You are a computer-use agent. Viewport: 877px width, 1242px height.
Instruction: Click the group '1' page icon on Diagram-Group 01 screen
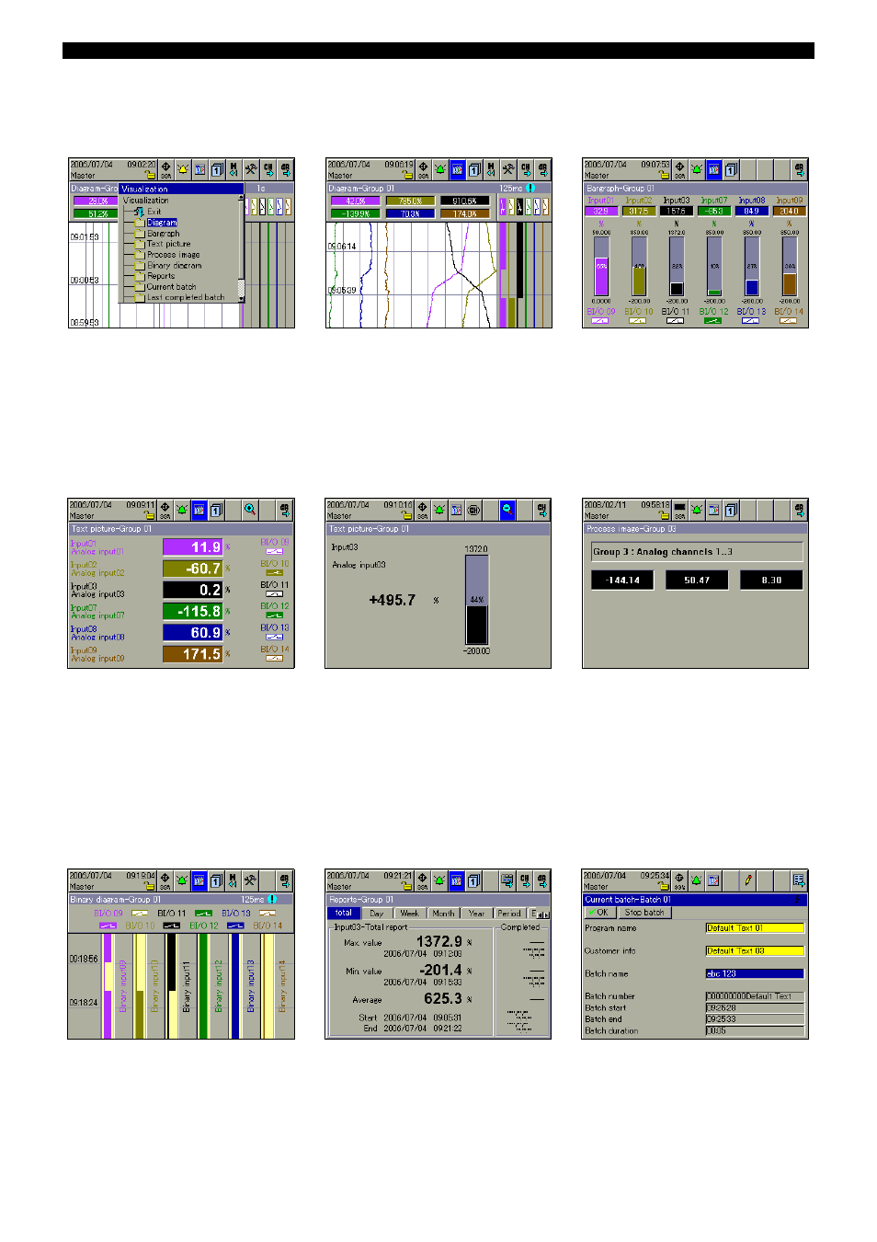(474, 169)
